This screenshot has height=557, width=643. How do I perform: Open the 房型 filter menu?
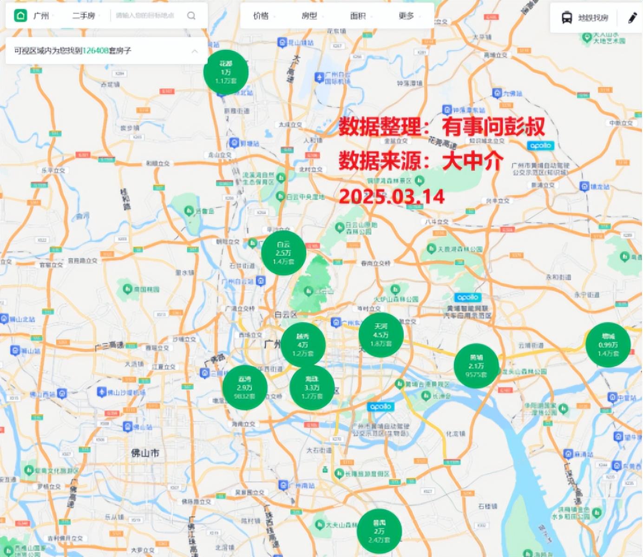click(311, 16)
